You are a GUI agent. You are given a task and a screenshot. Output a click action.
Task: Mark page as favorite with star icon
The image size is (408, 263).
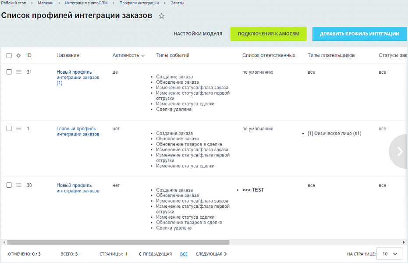(162, 15)
